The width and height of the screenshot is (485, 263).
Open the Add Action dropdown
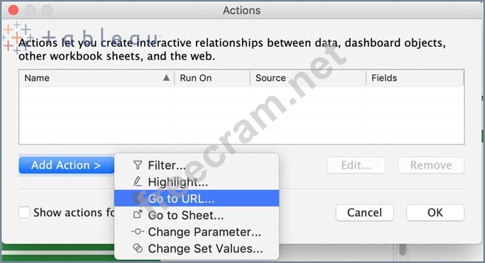point(66,165)
